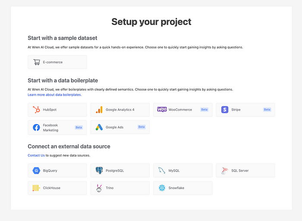Click the Google Analytics 4 bar chart icon
Viewport: 302px width, 221px height.
[x=99, y=109]
